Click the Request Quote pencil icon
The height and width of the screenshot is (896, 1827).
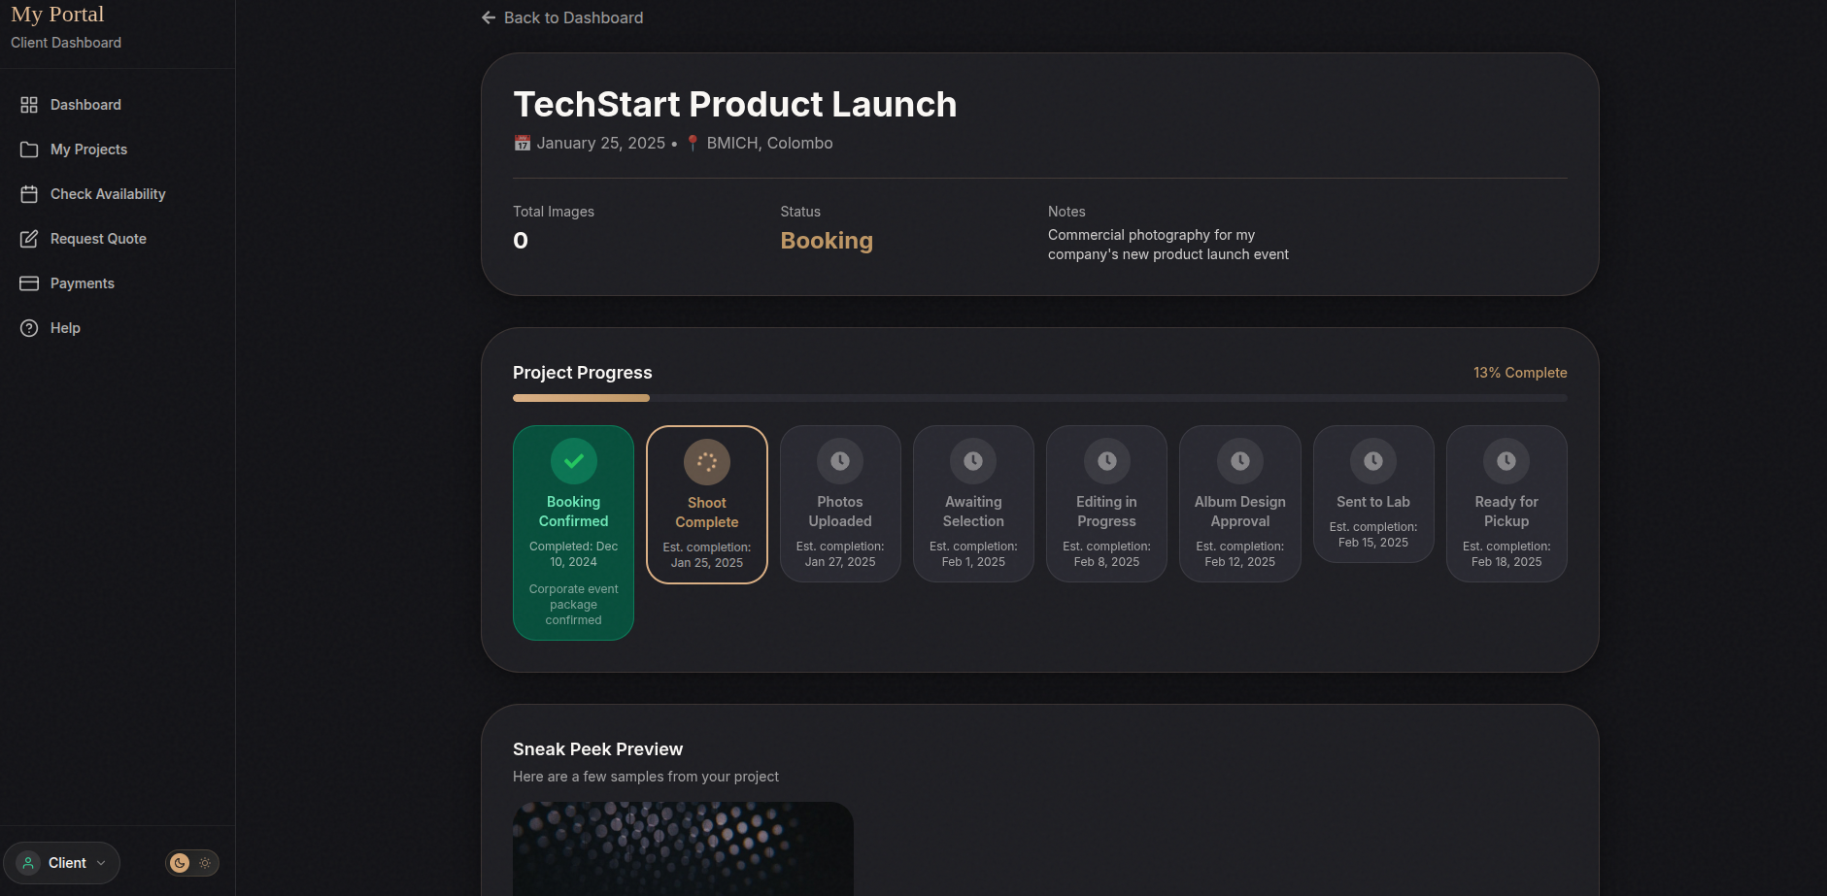[29, 239]
